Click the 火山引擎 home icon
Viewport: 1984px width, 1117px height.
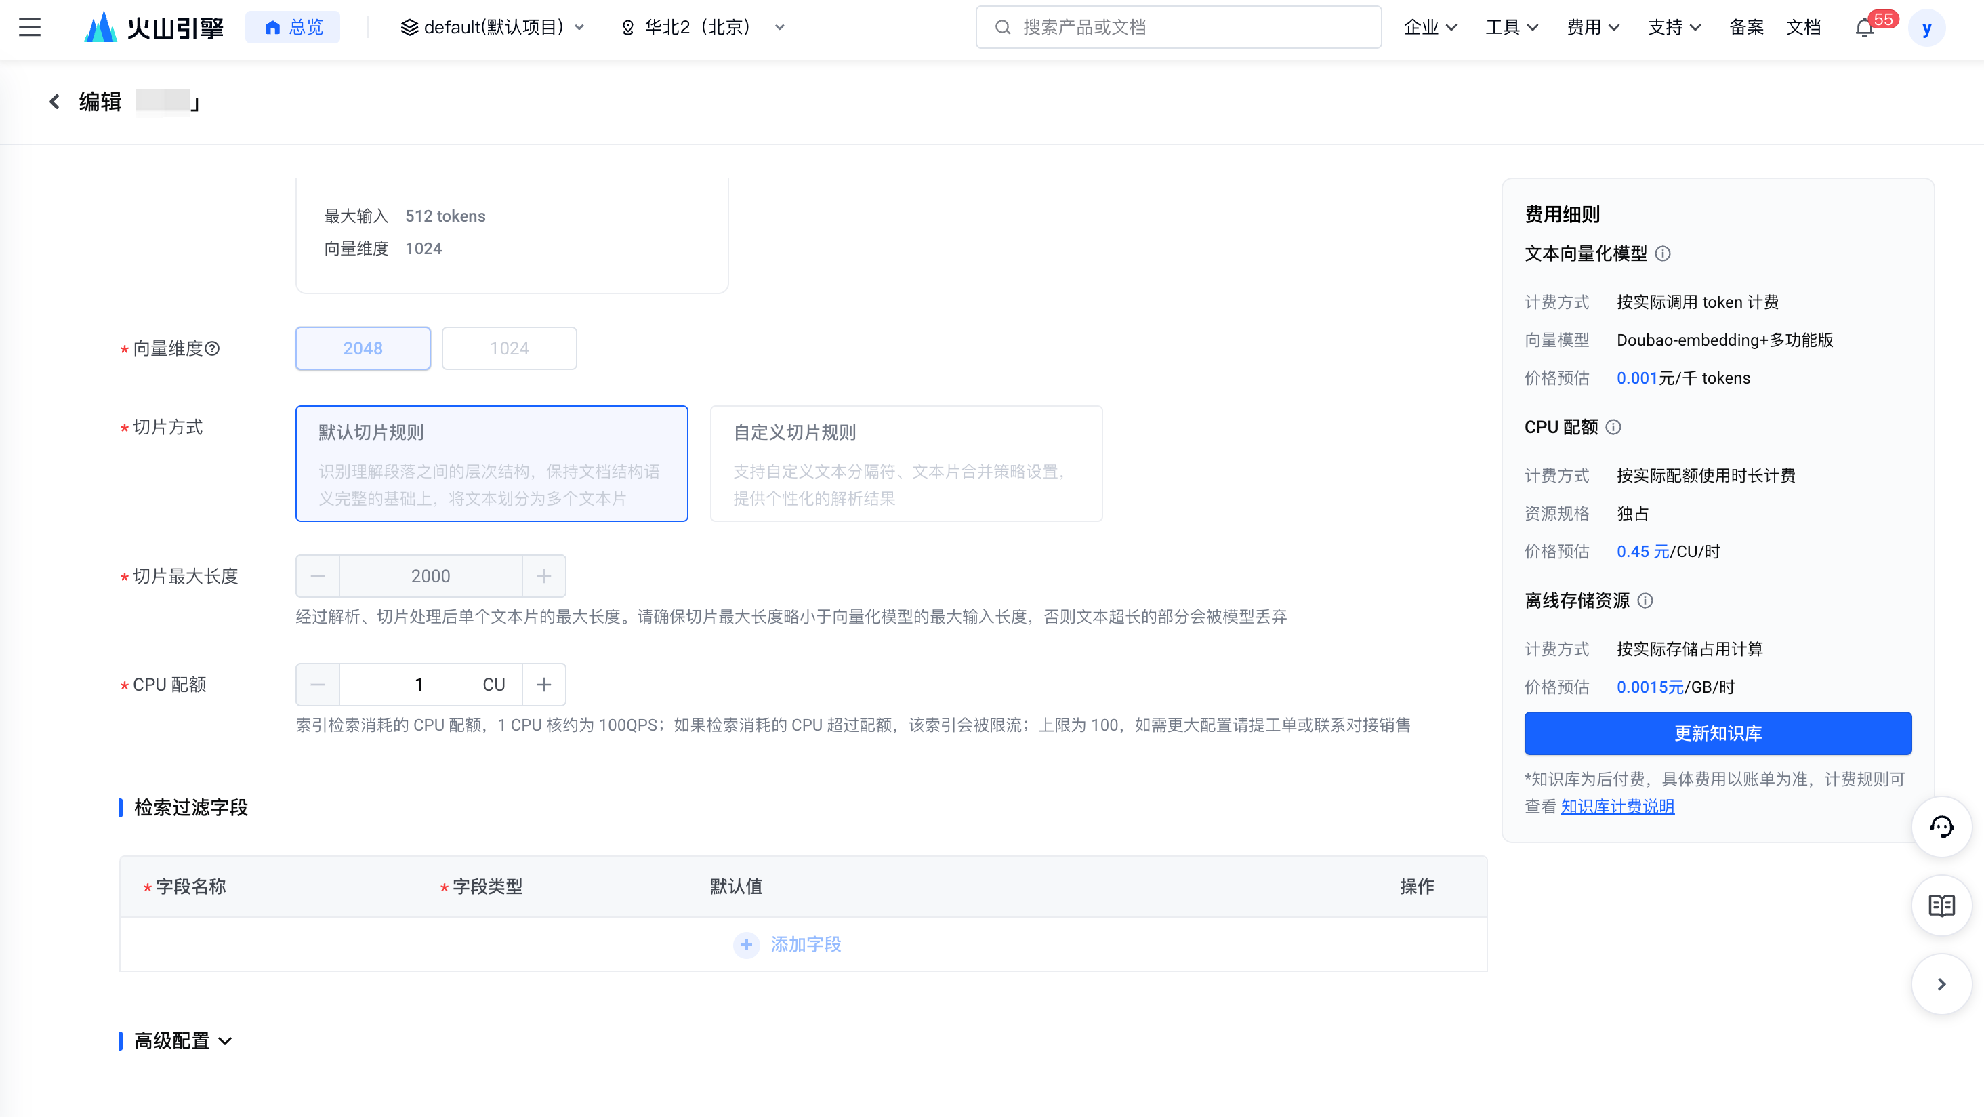pyautogui.click(x=102, y=27)
